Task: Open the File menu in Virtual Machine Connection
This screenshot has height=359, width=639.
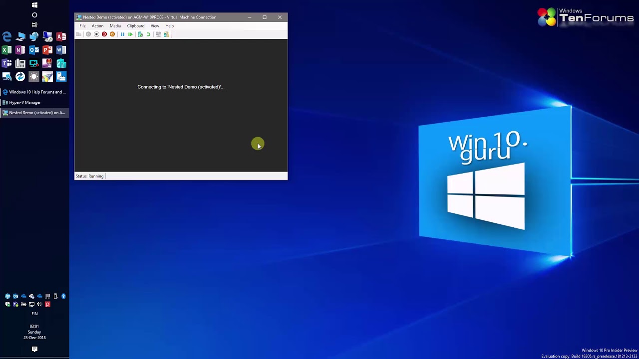Action: pos(82,26)
